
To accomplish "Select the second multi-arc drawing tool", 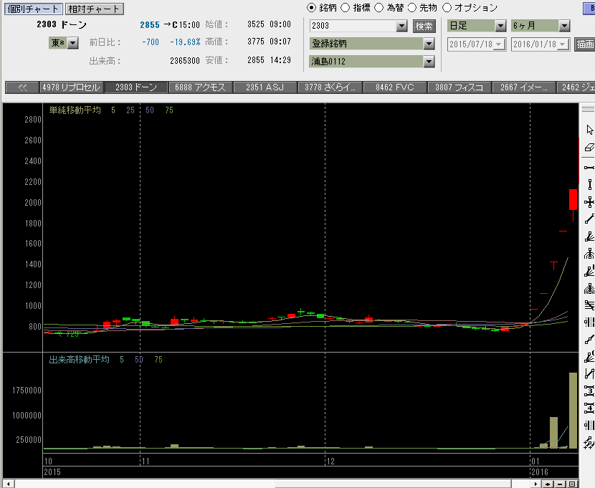I will click(589, 289).
